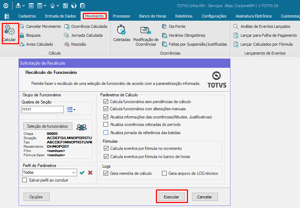Open Cancelar Movimento
Image resolution: width=300 pixels, height=208 pixels.
pyautogui.click(x=40, y=26)
